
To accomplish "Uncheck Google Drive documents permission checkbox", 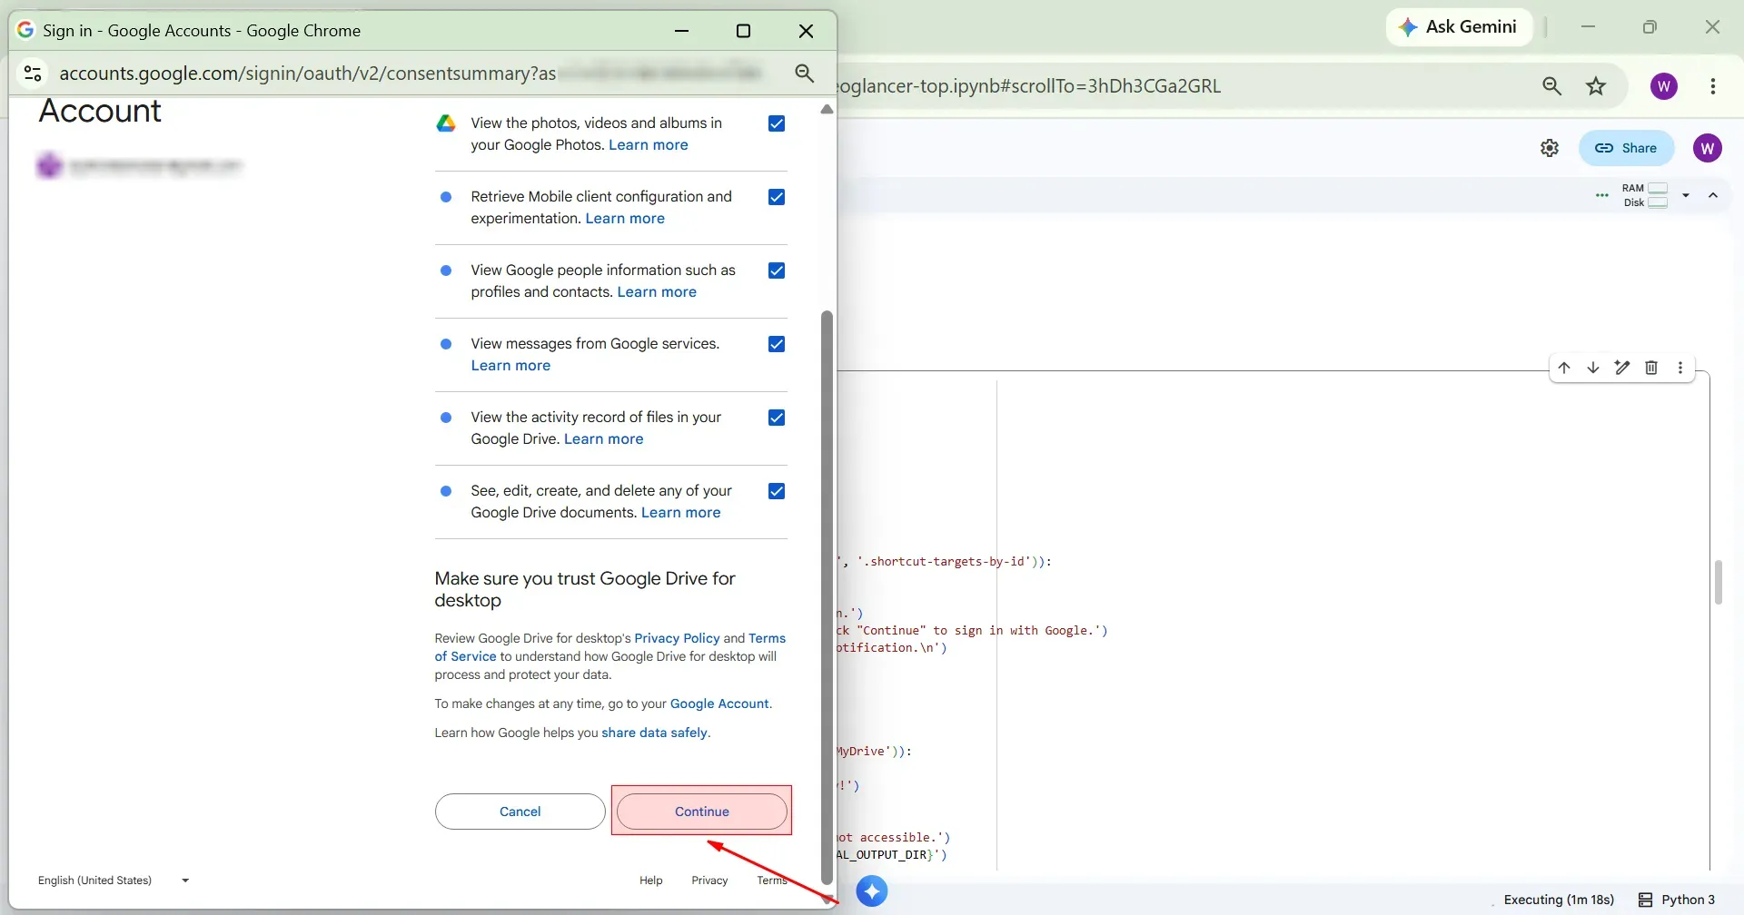I will [777, 491].
